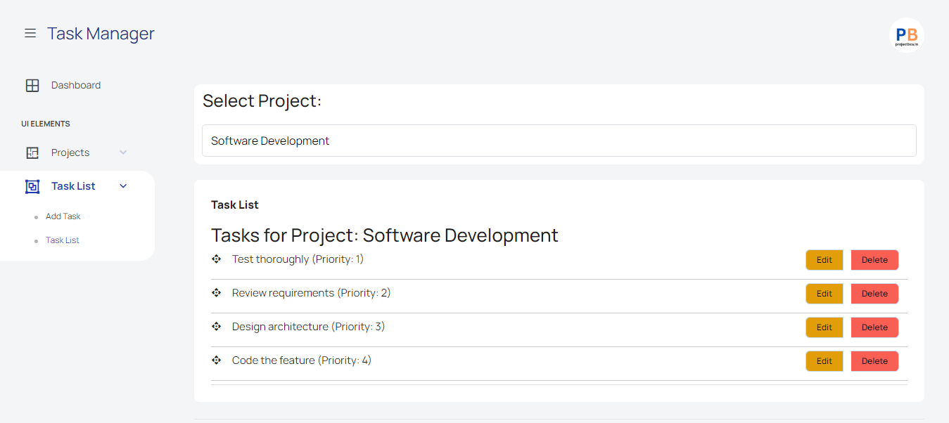
Task: Go to Dashboard in sidebar
Action: click(x=76, y=85)
